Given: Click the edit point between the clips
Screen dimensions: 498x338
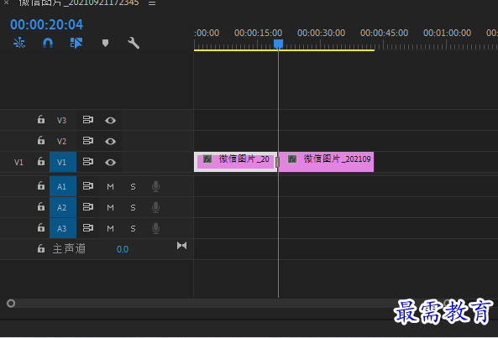Looking at the screenshot, I should pyautogui.click(x=278, y=162).
